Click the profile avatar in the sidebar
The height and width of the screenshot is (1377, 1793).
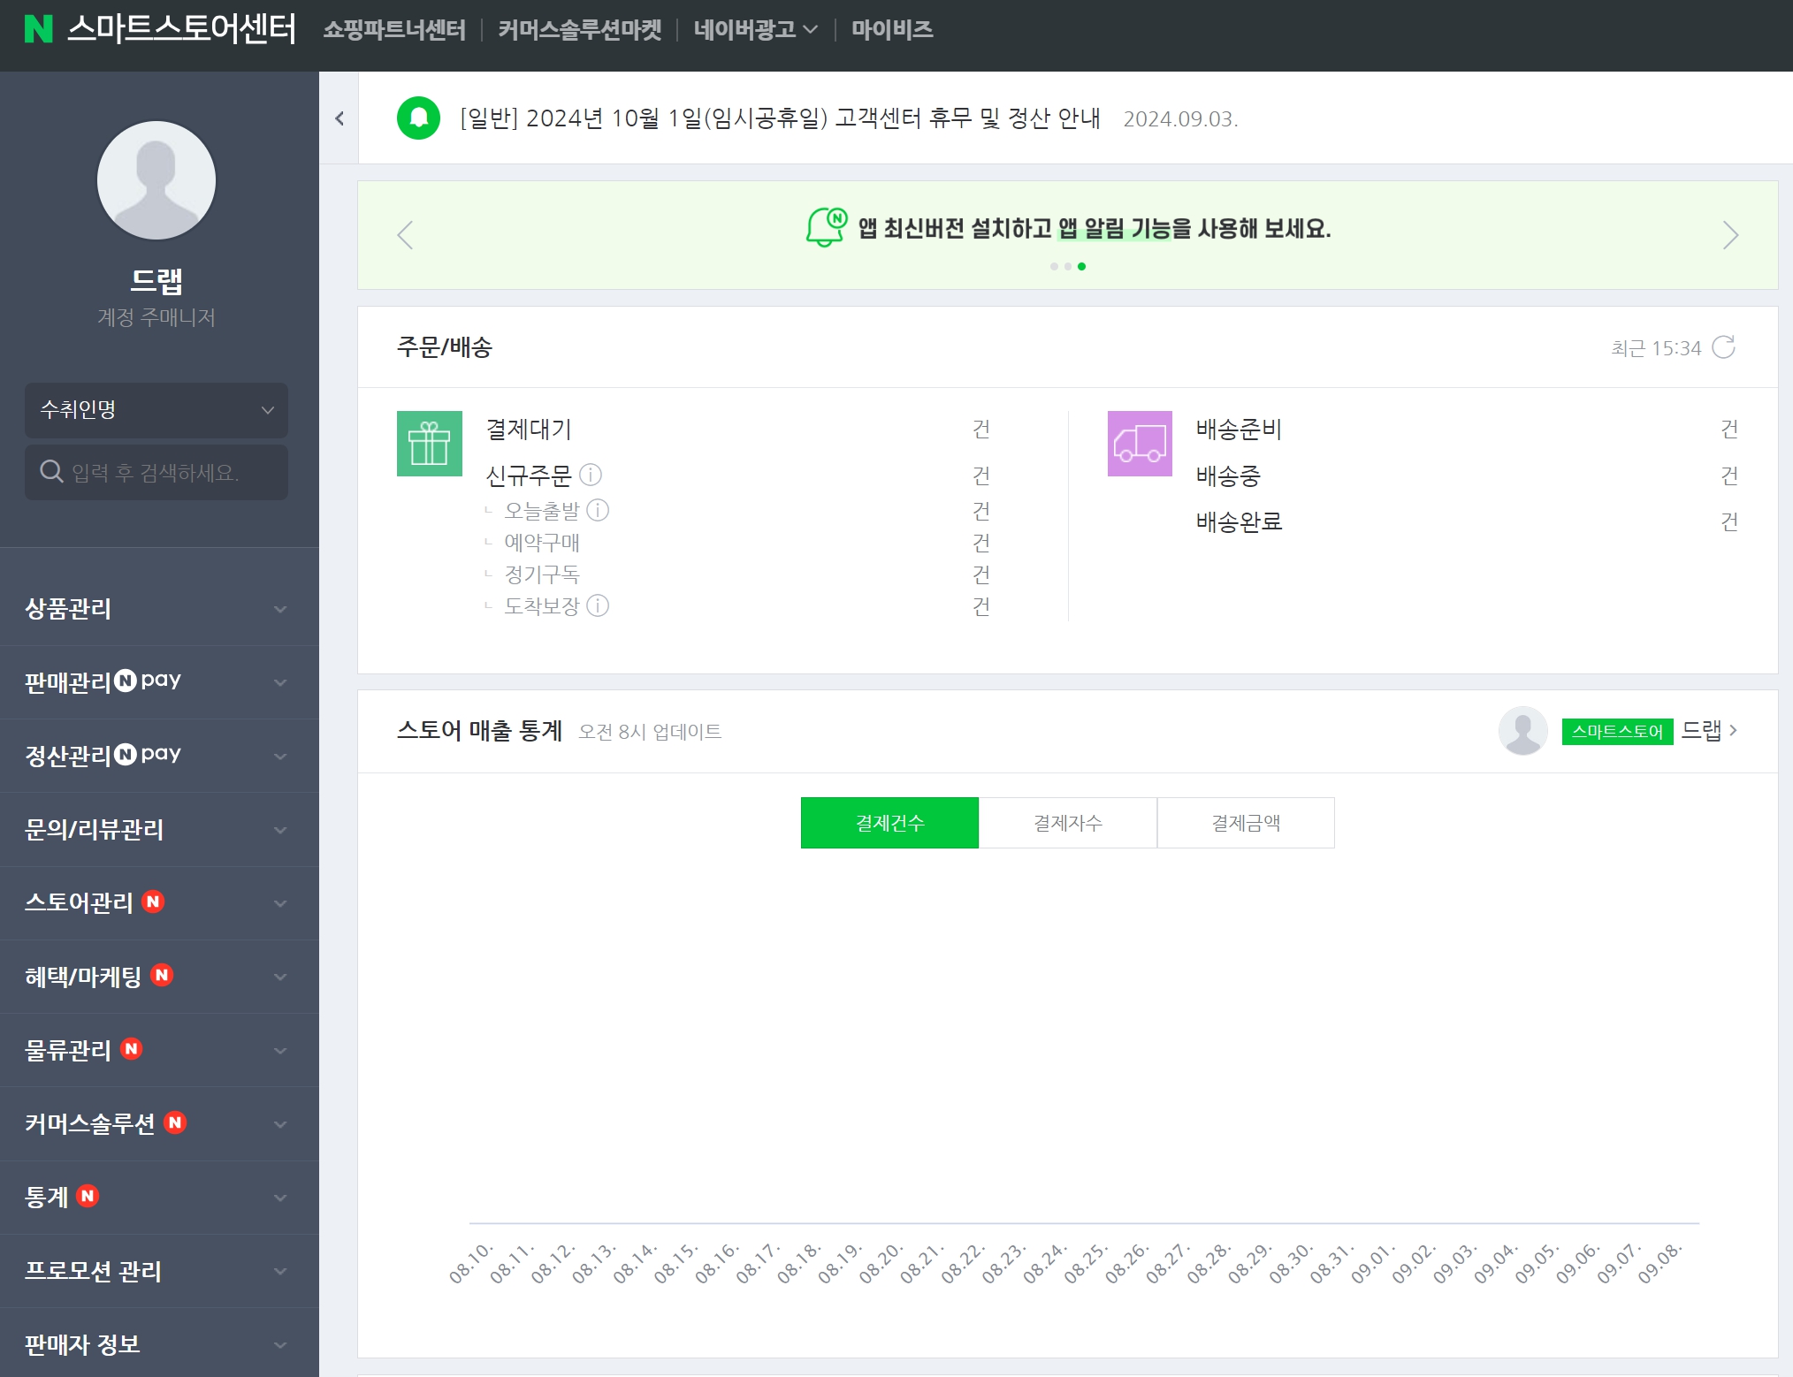pyautogui.click(x=156, y=180)
